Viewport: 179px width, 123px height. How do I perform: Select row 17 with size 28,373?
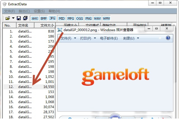tap(29, 112)
